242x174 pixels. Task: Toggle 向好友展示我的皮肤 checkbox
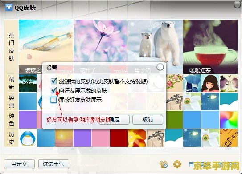pos(54,90)
